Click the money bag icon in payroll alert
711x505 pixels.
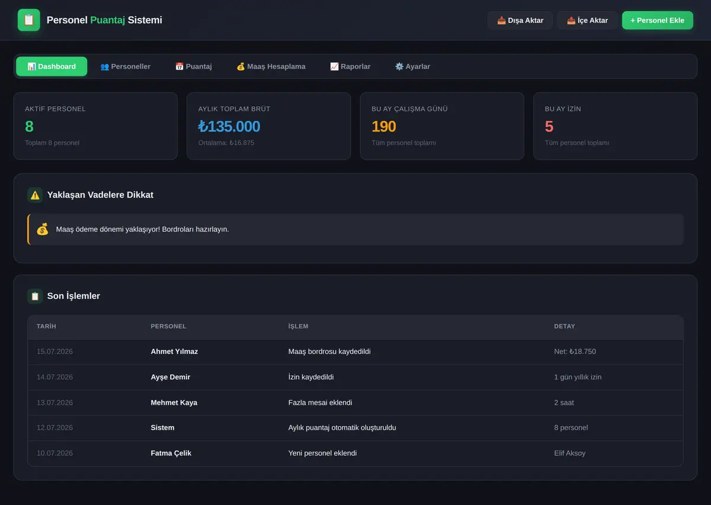pyautogui.click(x=42, y=229)
